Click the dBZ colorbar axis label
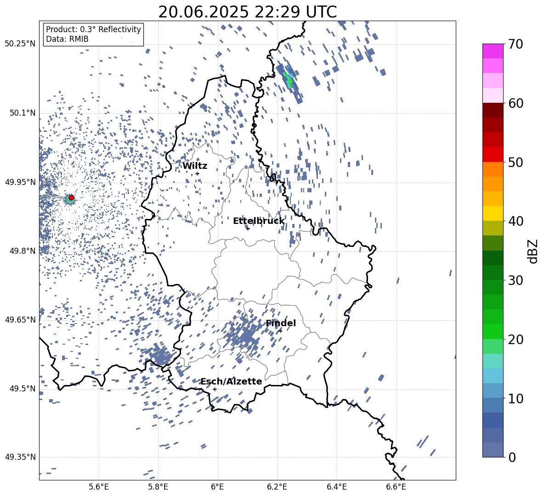The image size is (544, 496). (533, 251)
